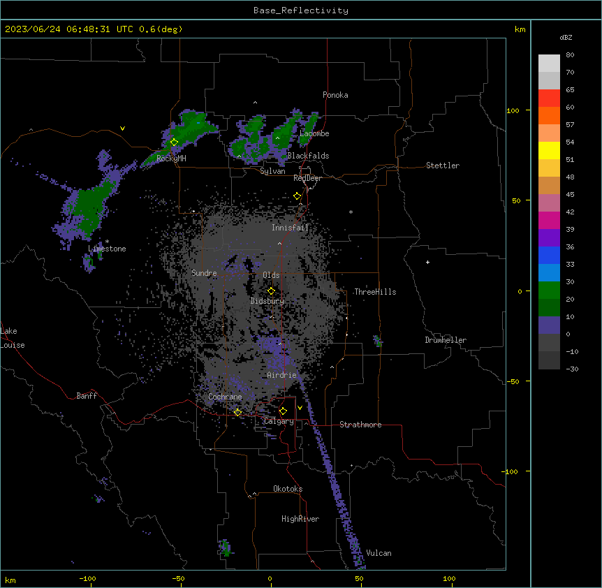Click the light gray 70-80 dBZ legend swatch
This screenshot has width=602, height=588.
coord(549,64)
